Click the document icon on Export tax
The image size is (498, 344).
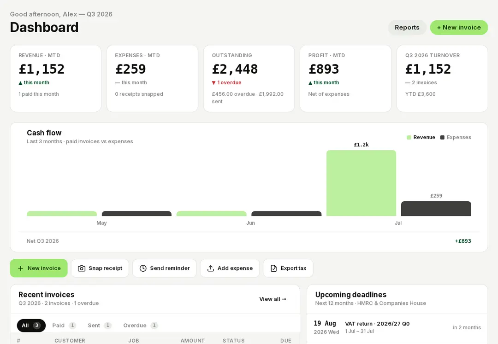tap(273, 268)
